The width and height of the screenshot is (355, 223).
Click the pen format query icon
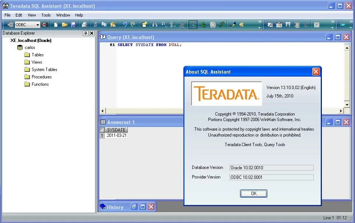click(232, 25)
